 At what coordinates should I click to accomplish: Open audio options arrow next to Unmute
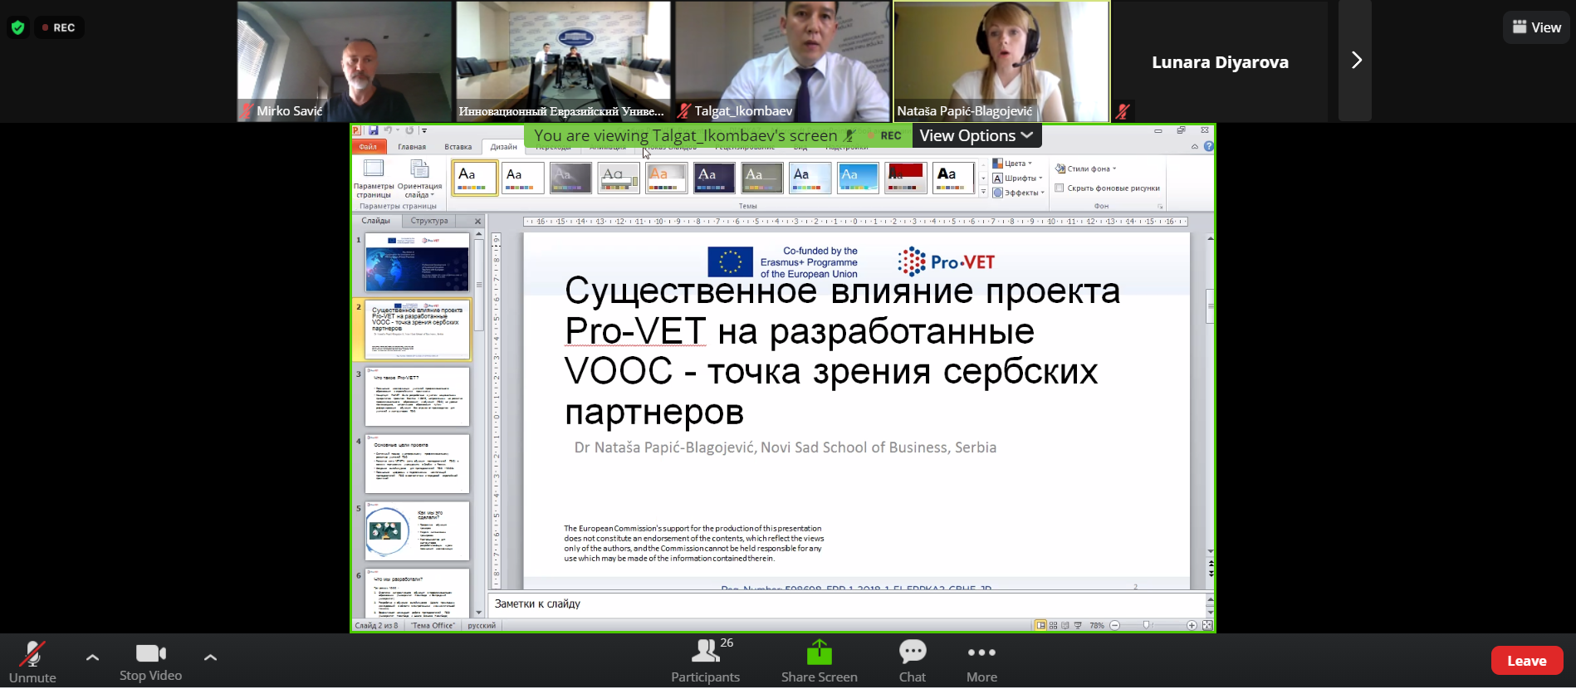pyautogui.click(x=92, y=657)
